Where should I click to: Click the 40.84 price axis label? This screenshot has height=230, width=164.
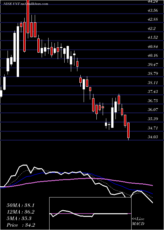coord(153,47)
